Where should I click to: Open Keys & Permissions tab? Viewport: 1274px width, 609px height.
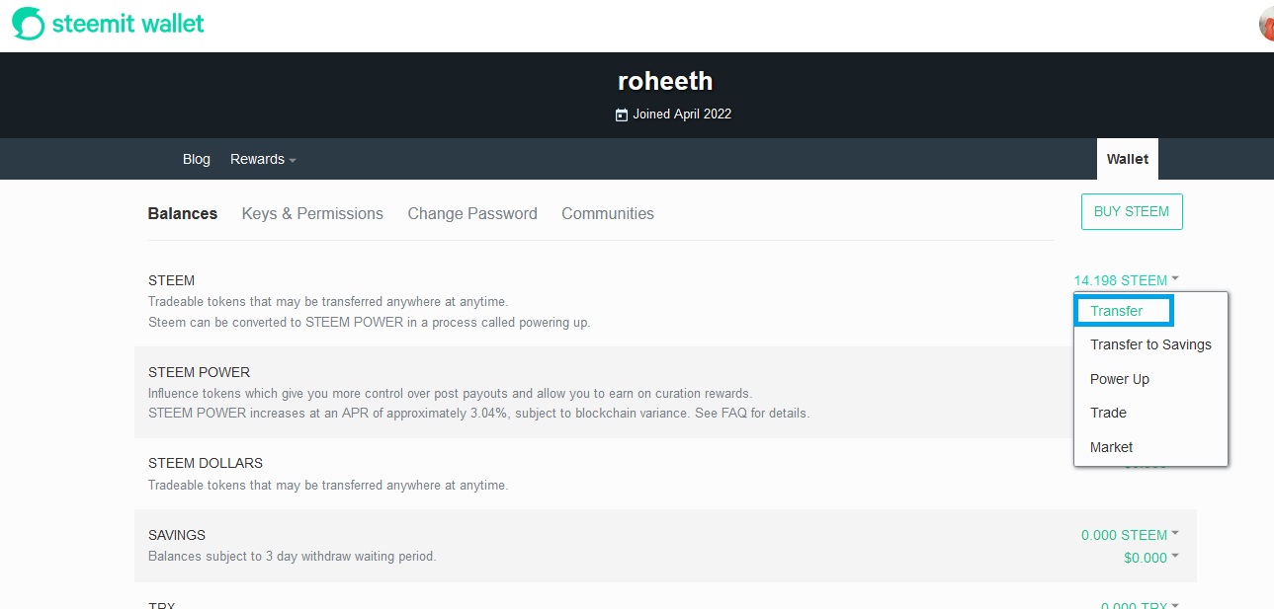tap(312, 213)
